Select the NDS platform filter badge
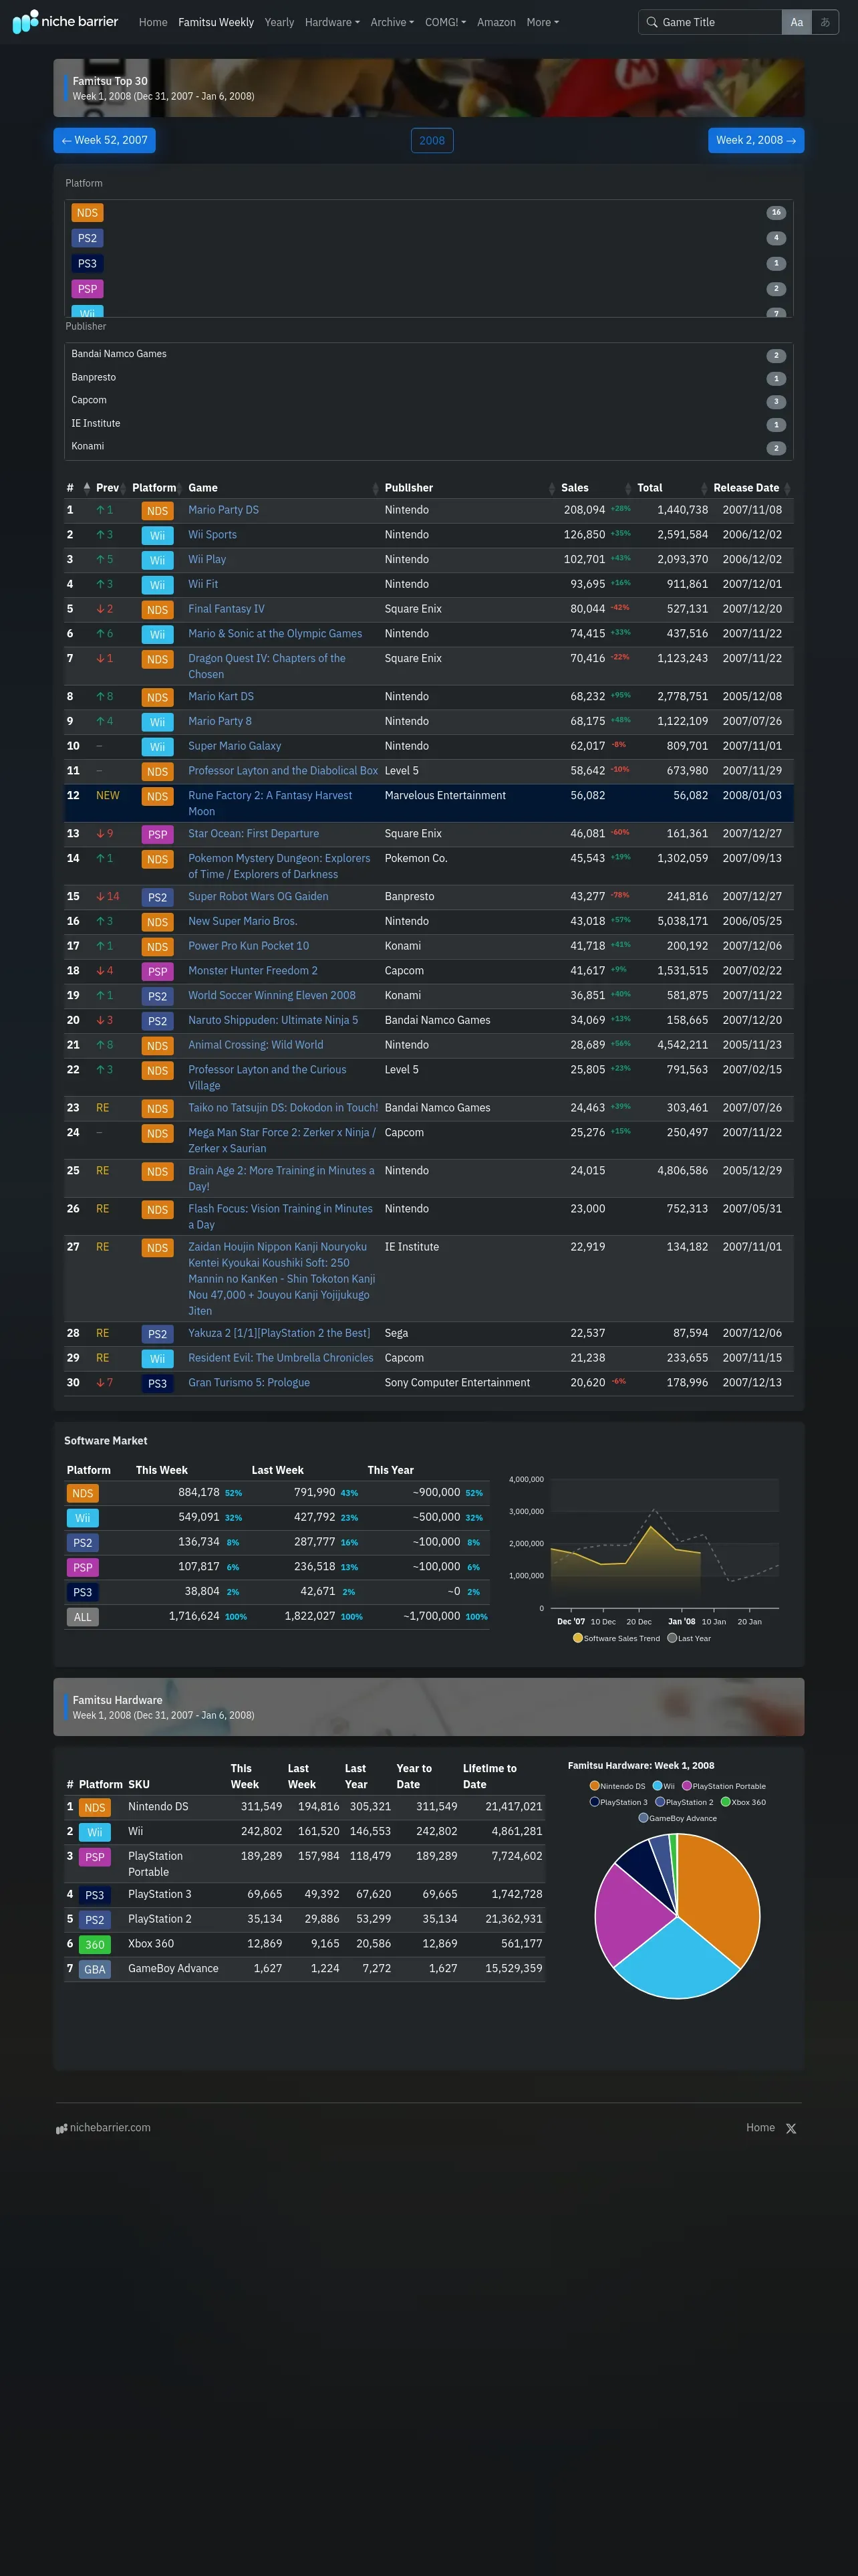The image size is (858, 2576). [87, 213]
